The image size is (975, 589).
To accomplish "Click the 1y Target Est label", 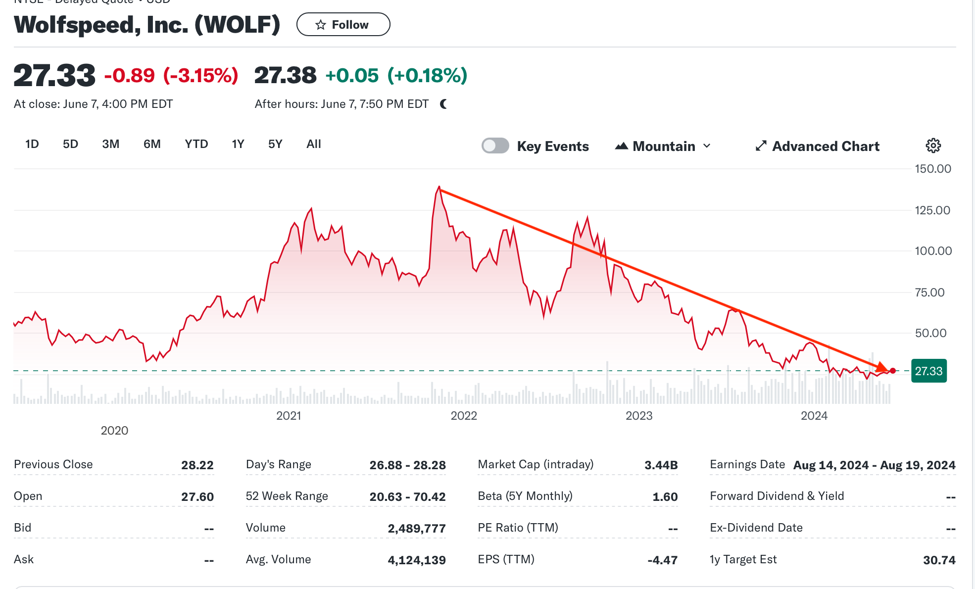I will click(x=742, y=559).
